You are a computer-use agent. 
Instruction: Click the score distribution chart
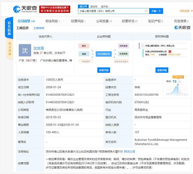coord(177,90)
